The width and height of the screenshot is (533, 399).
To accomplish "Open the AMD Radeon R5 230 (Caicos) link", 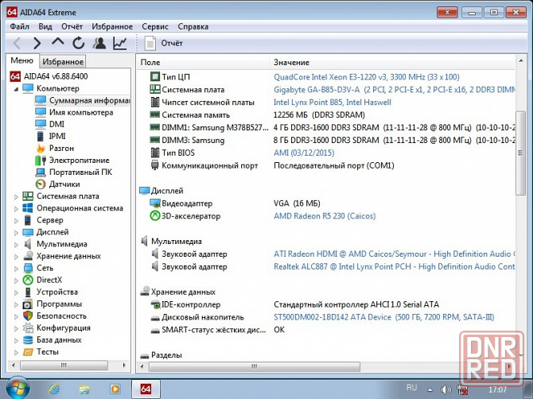I will 325,216.
